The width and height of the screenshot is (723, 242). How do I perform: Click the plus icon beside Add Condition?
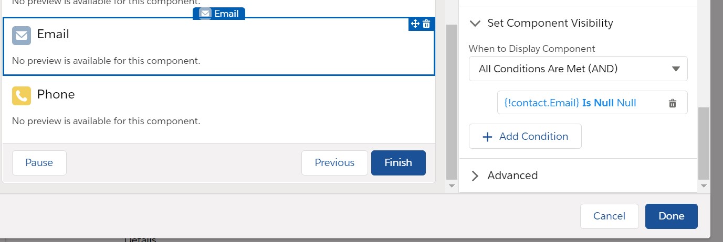point(487,137)
